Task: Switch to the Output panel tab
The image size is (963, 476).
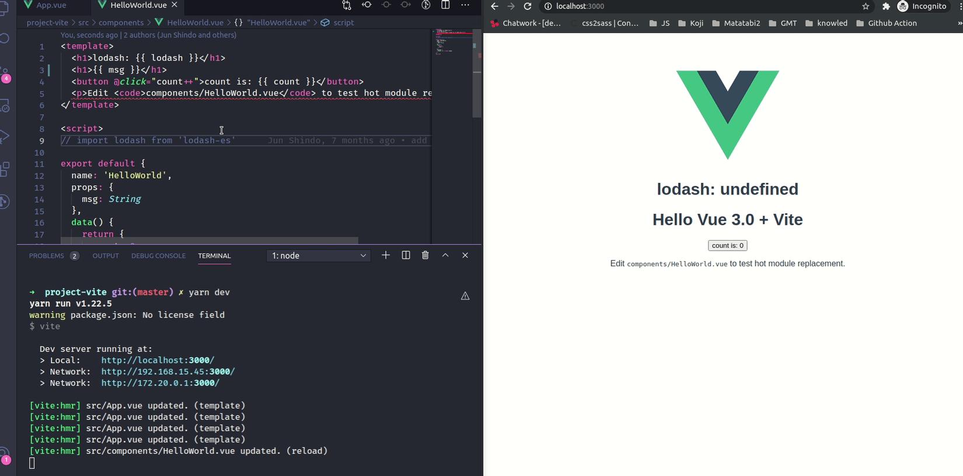Action: point(106,256)
